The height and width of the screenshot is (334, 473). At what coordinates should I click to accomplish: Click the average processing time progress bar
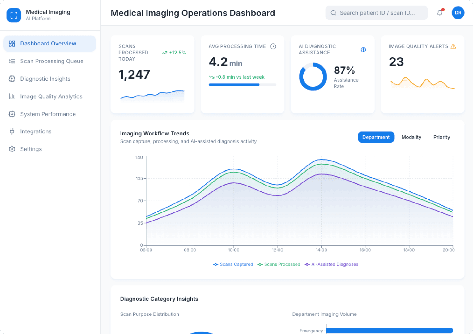point(242,85)
